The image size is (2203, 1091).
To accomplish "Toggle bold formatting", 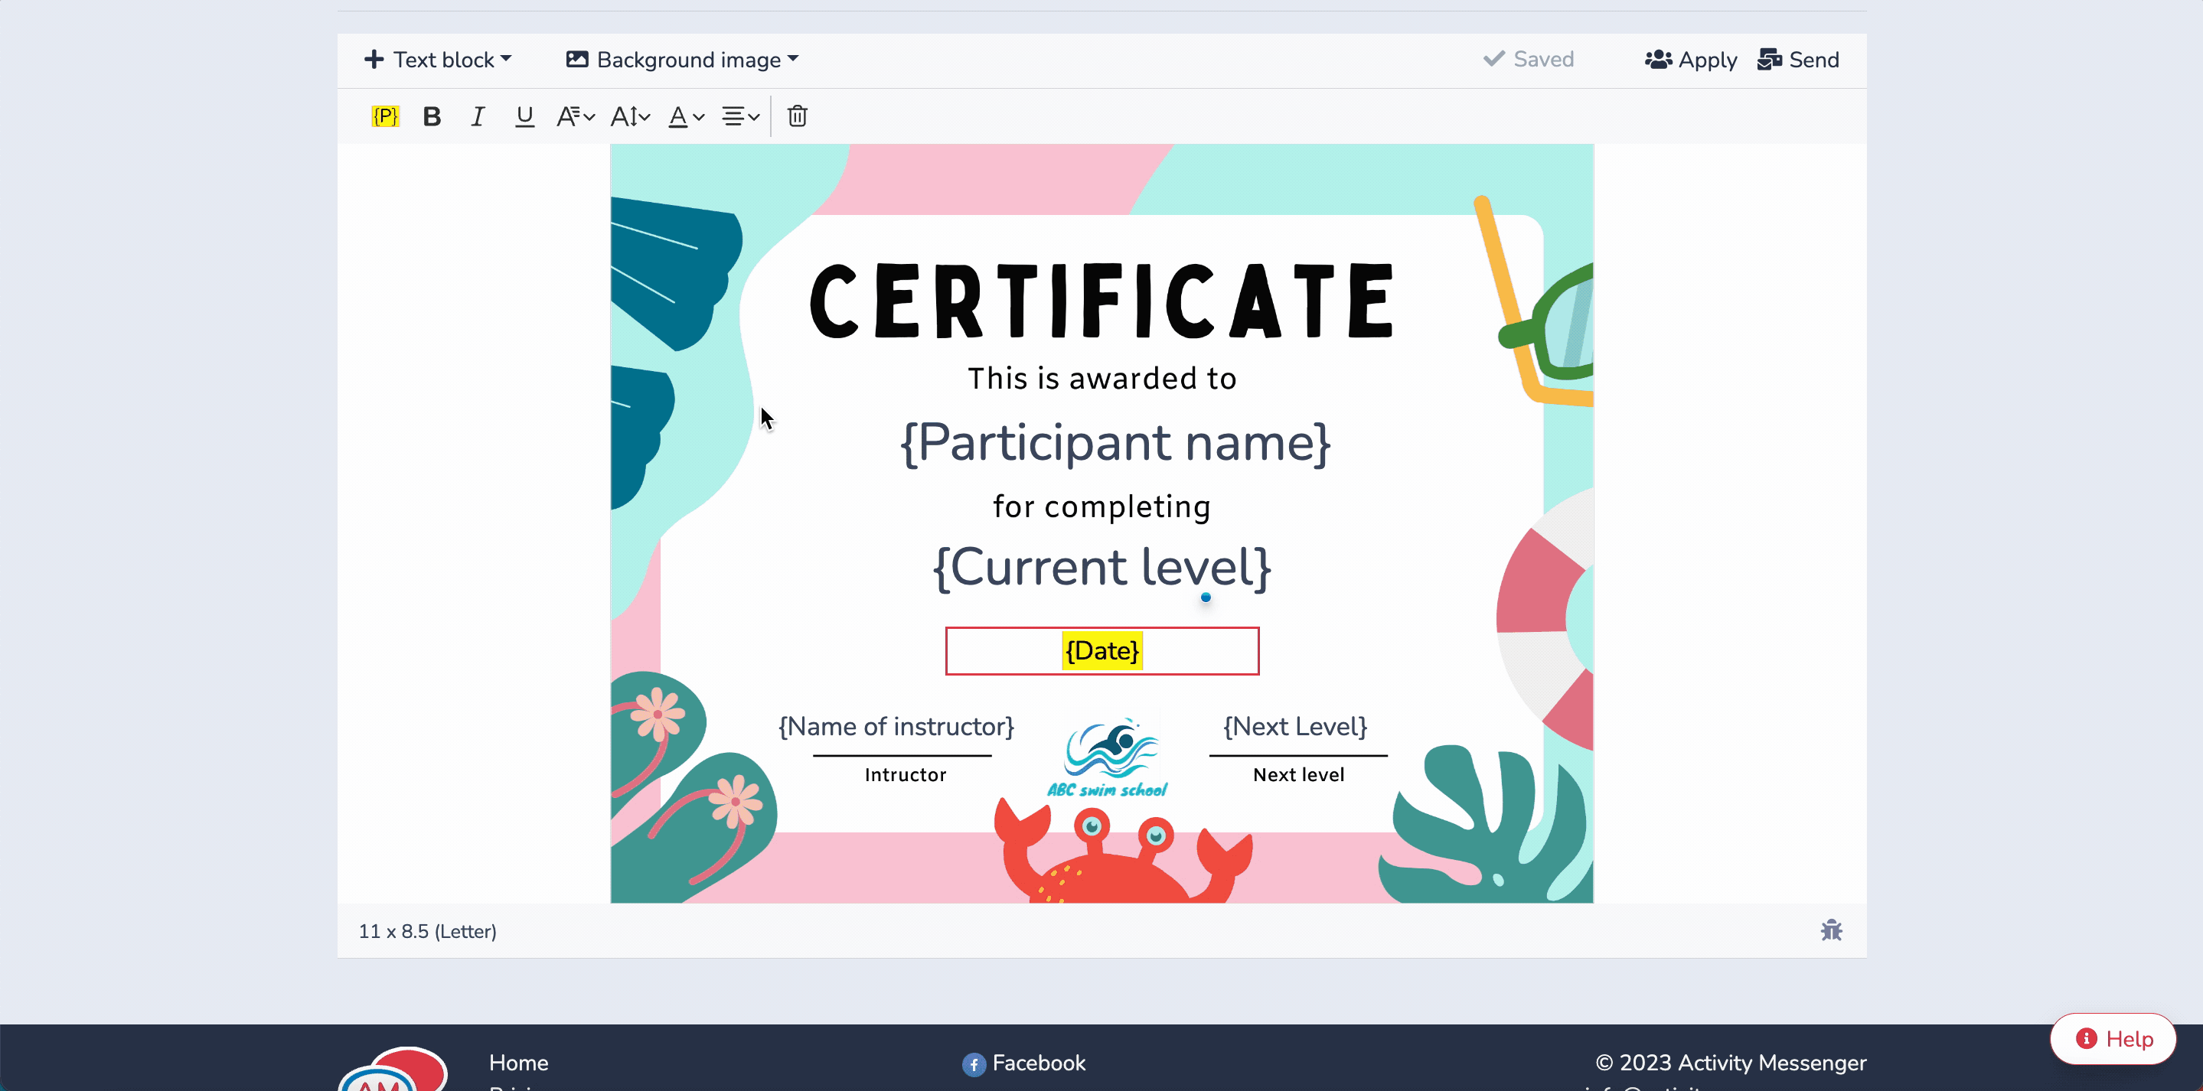I will tap(432, 116).
